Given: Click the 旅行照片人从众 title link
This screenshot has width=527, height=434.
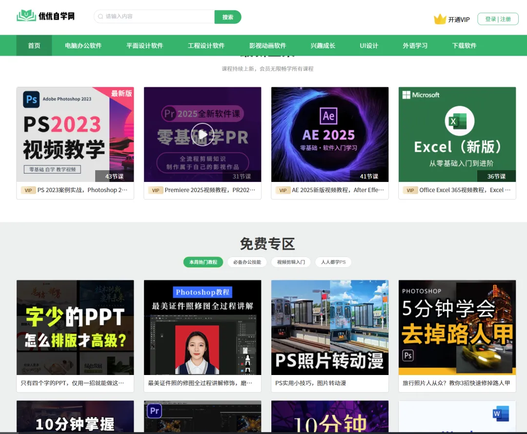Looking at the screenshot, I should 456,383.
